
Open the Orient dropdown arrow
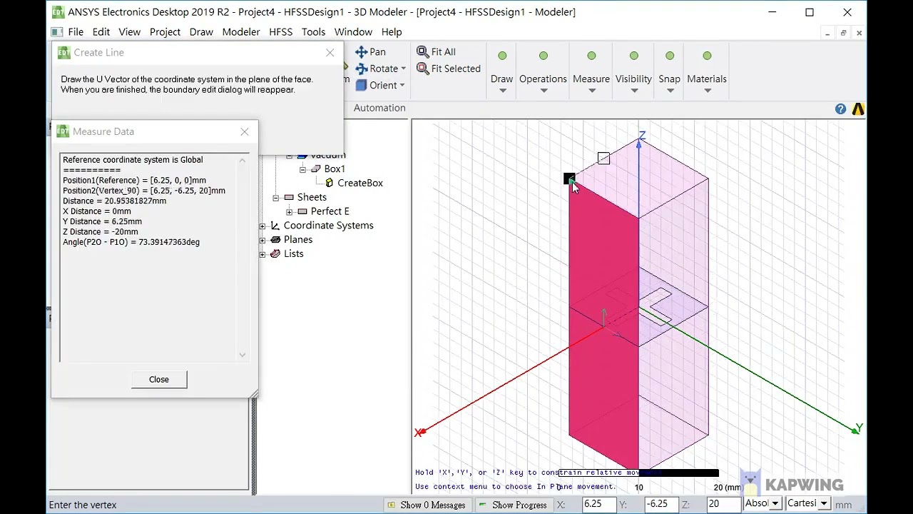pos(402,86)
